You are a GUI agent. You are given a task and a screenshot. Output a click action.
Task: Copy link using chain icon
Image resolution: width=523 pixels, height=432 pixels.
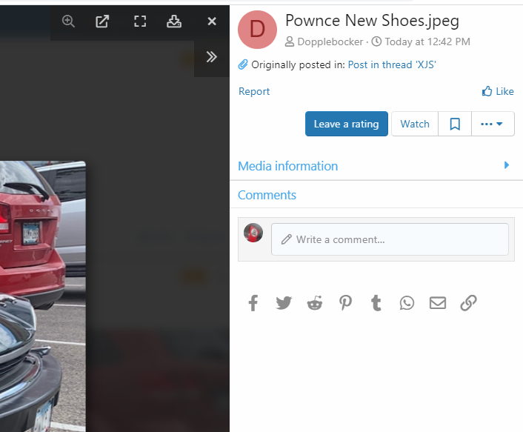(x=468, y=302)
